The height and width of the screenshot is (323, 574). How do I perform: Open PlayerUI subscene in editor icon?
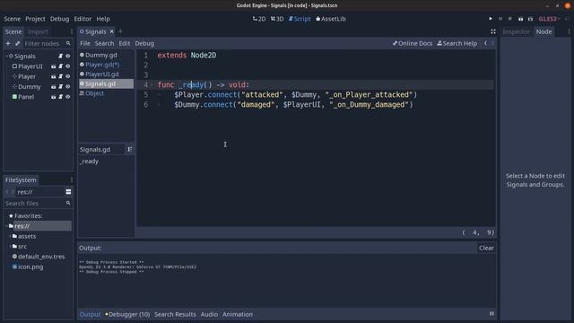(x=54, y=66)
